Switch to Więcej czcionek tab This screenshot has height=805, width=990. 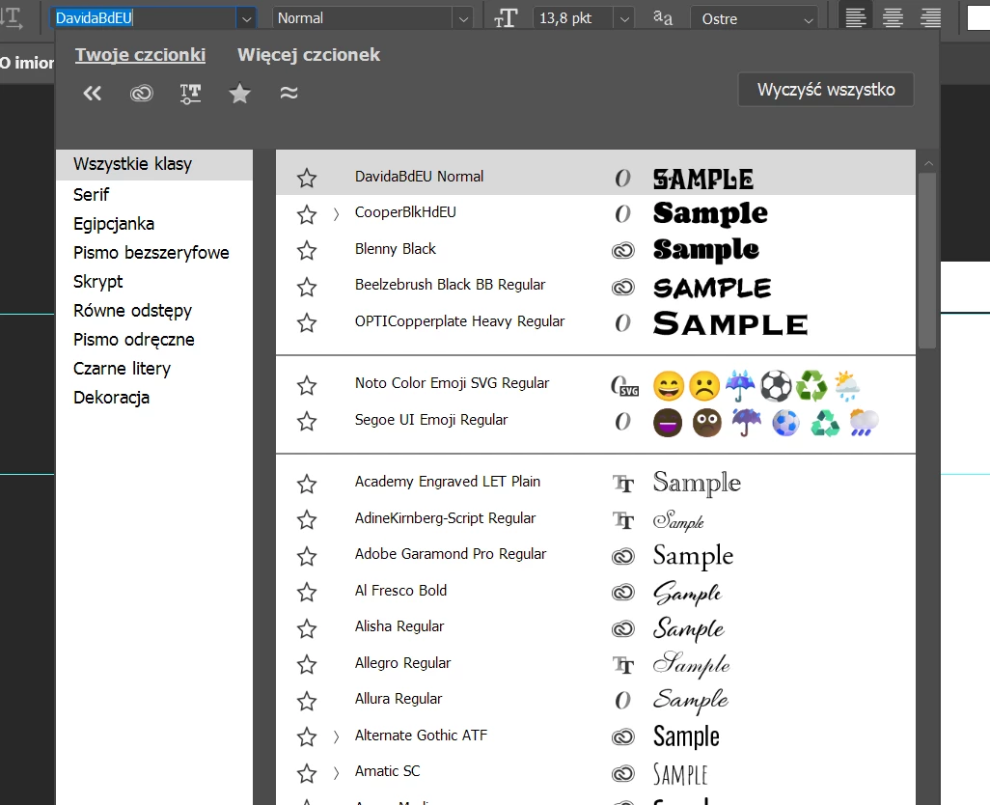click(x=309, y=55)
